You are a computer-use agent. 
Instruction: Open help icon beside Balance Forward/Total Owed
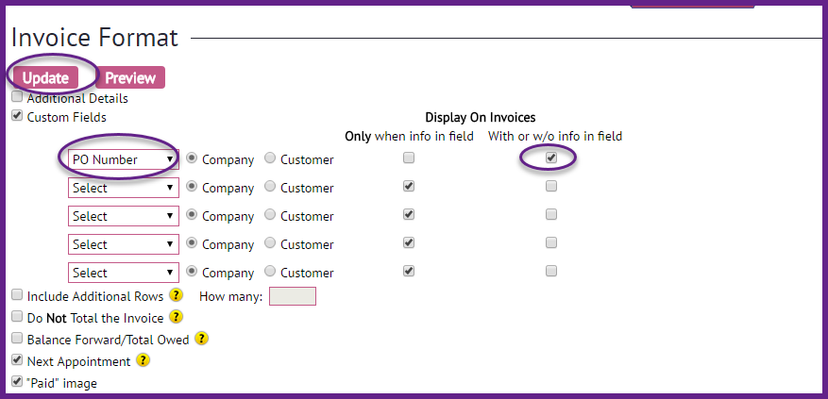[x=201, y=339]
